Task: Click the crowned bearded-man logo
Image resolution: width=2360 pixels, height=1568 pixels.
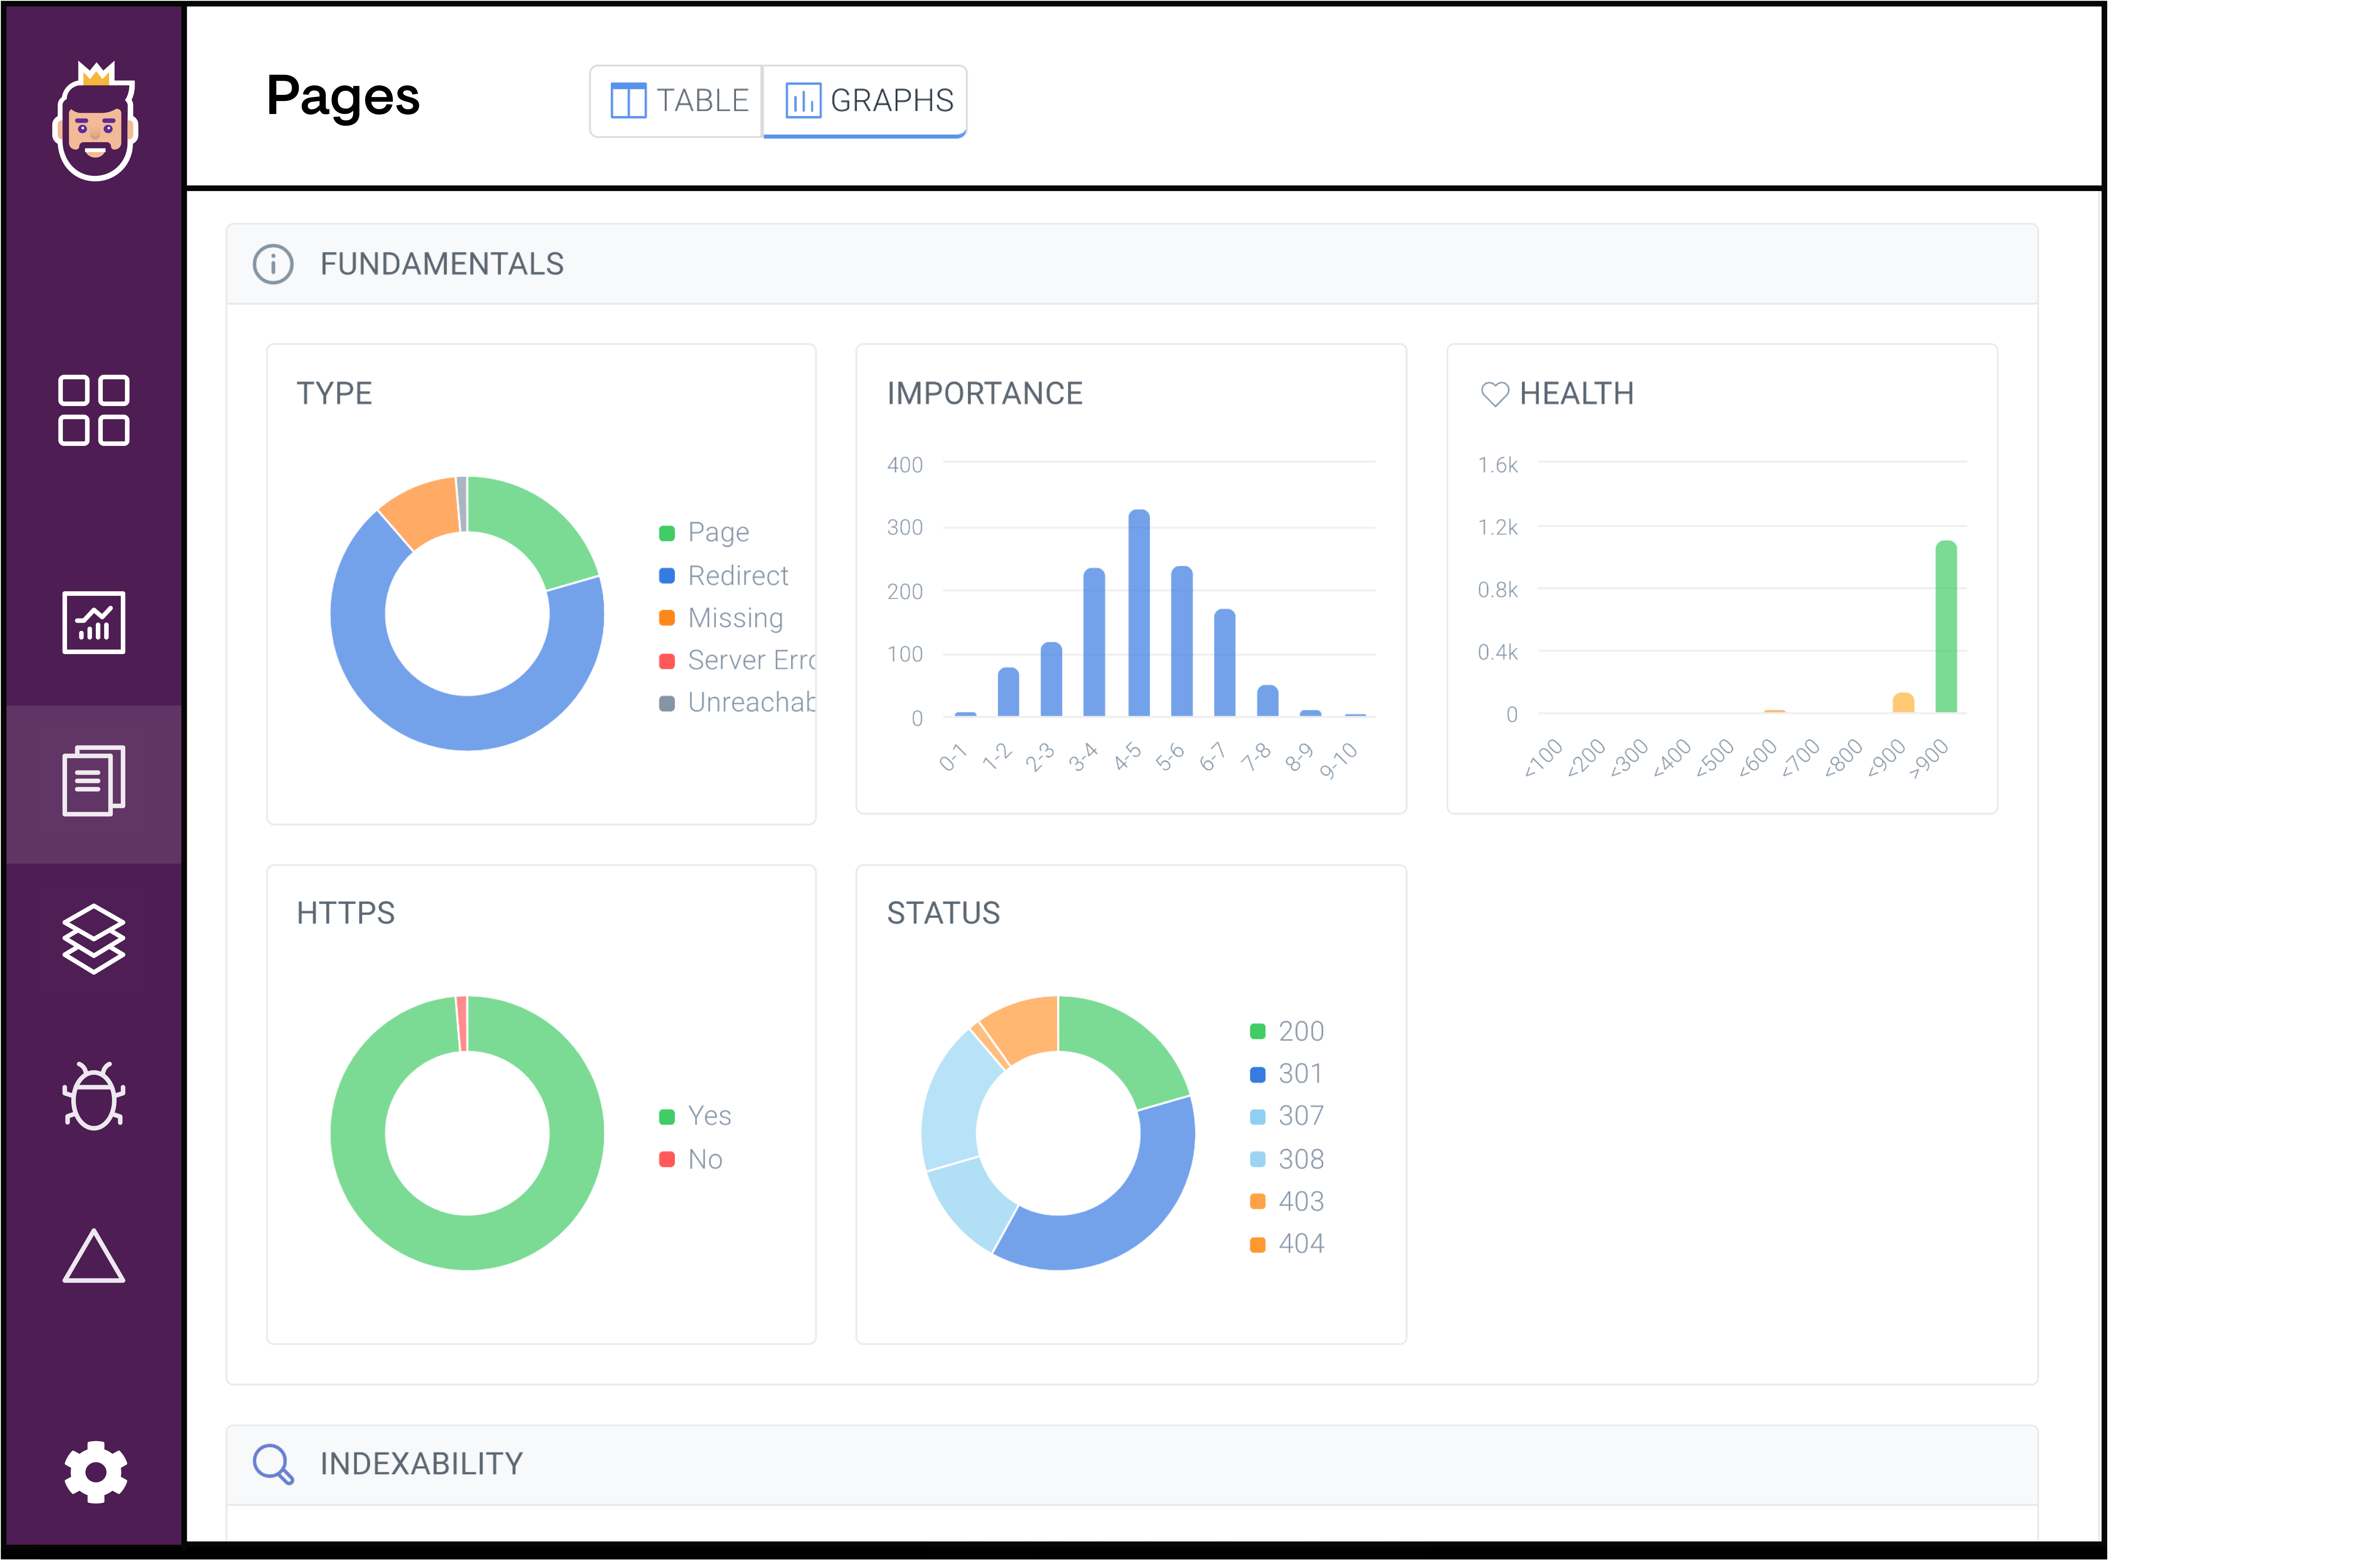Action: pos(95,121)
